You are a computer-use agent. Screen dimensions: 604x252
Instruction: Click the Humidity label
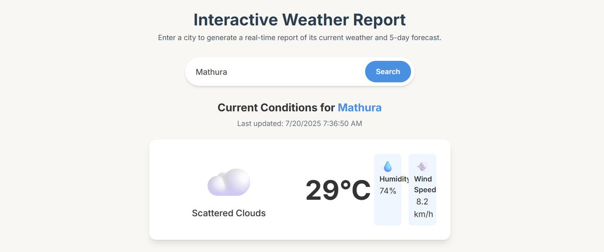point(394,179)
